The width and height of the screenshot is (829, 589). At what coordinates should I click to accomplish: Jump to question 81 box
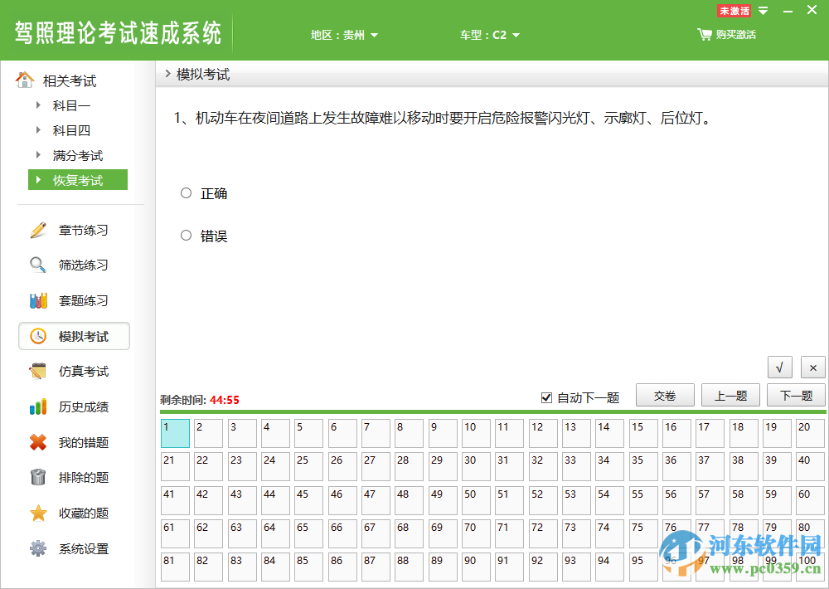tap(175, 567)
